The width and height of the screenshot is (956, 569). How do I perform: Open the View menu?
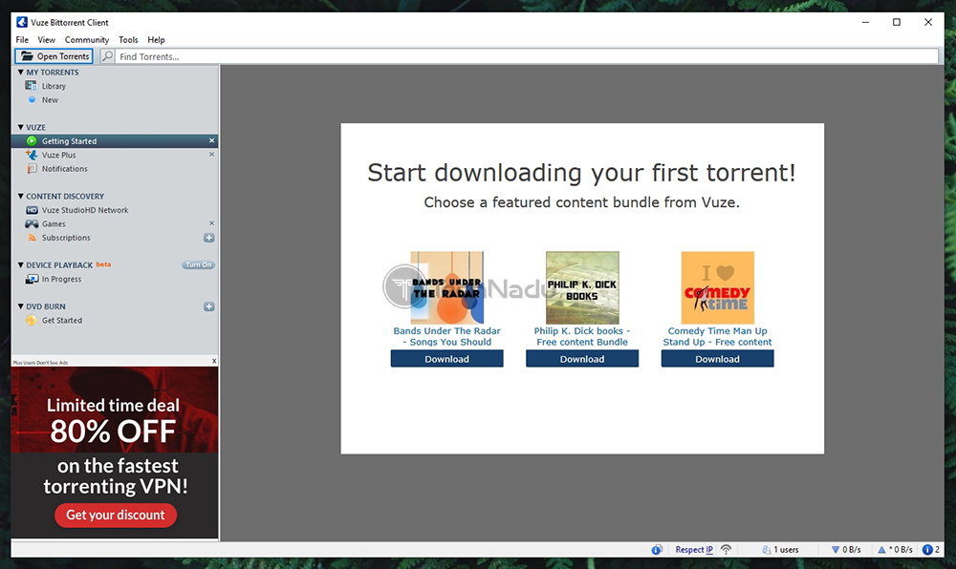(46, 39)
